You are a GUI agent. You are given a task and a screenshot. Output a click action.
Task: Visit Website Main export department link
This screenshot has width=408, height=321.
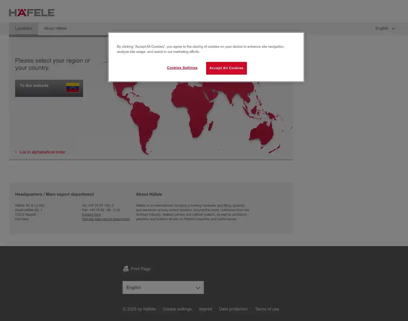(x=106, y=219)
